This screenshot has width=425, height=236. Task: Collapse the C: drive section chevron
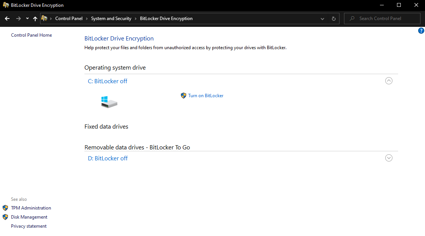(389, 81)
